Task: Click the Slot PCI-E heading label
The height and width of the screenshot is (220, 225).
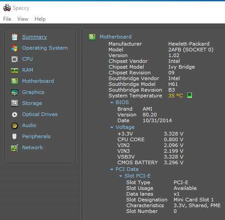Action: (137, 176)
